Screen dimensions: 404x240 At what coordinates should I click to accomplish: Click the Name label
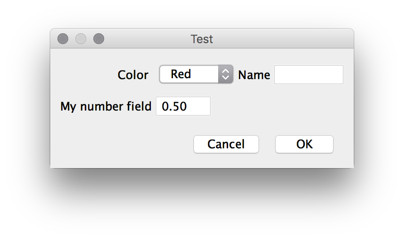point(254,75)
